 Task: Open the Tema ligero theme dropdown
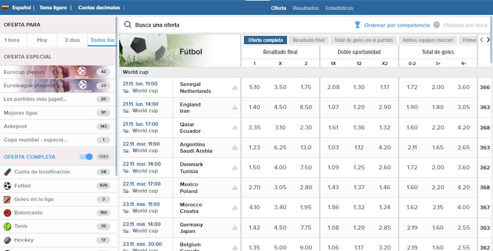pos(54,8)
